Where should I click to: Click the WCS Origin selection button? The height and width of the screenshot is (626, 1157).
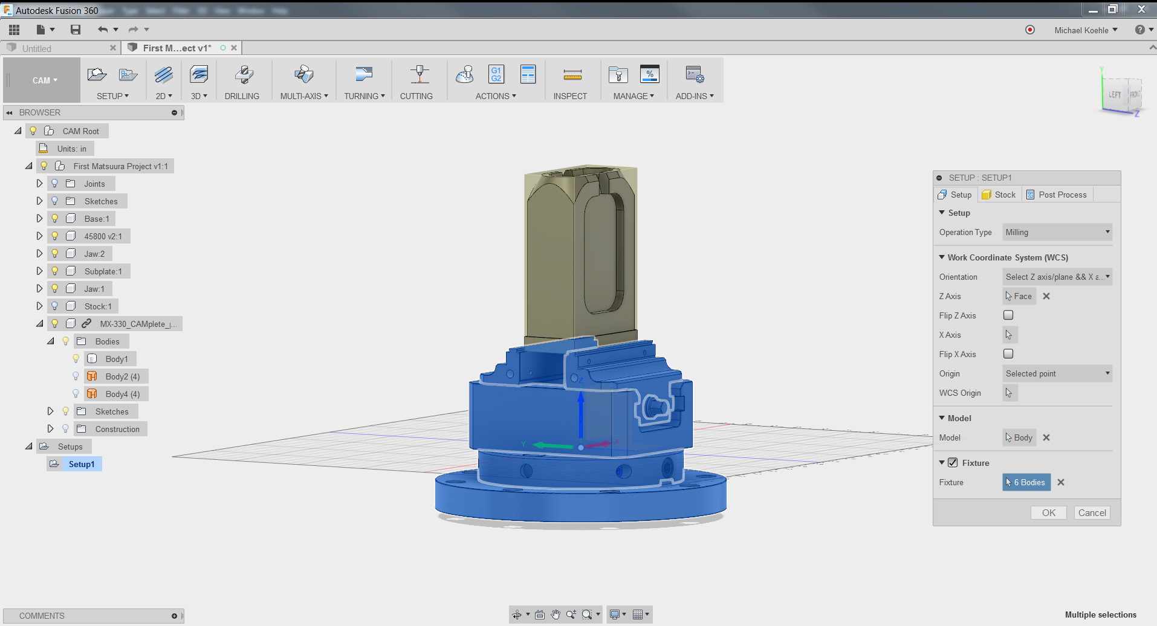[x=1010, y=393]
